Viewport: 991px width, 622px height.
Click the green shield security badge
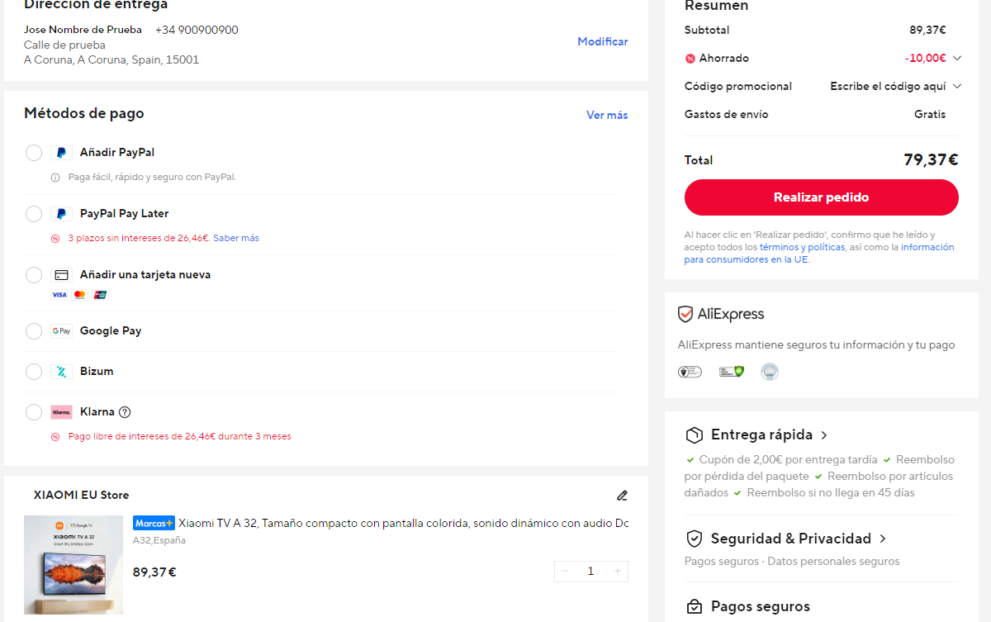(732, 372)
